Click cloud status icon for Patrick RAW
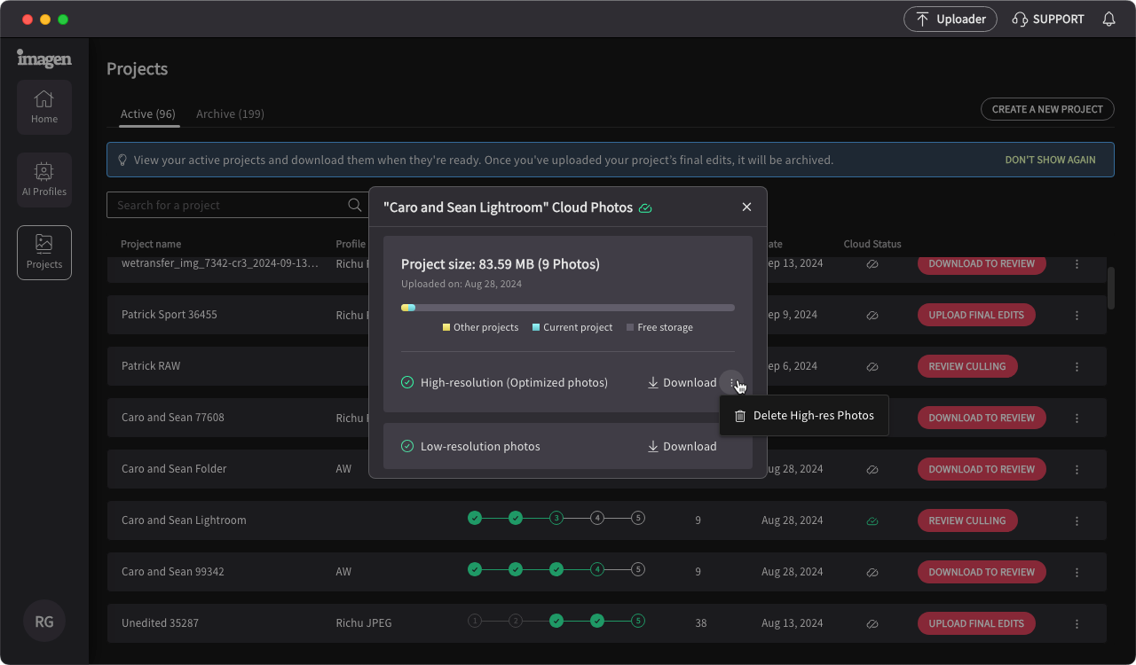Viewport: 1136px width, 665px height. [x=872, y=366]
